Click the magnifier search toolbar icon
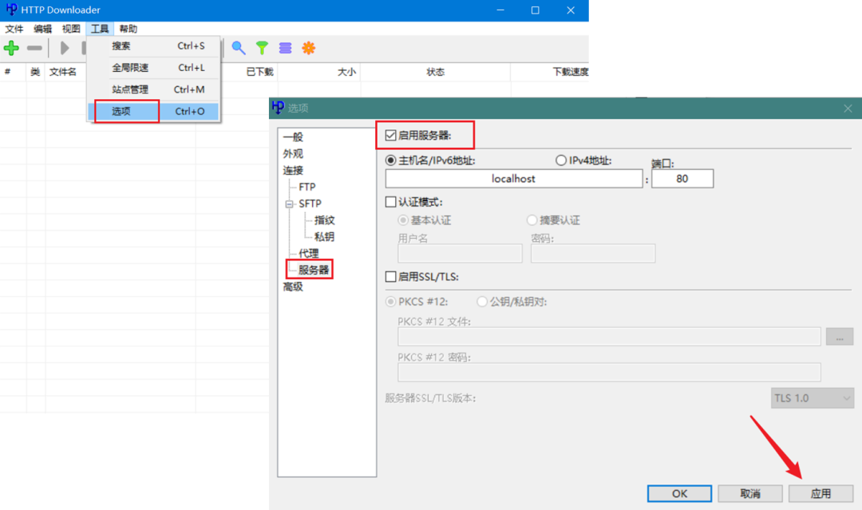The width and height of the screenshot is (862, 510). pos(239,49)
